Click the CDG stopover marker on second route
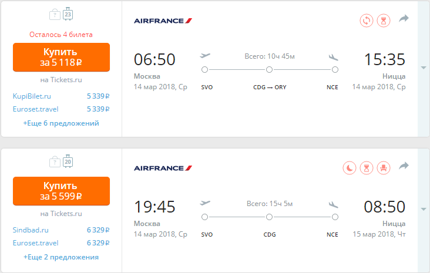The height and width of the screenshot is (273, 430). pos(269,217)
